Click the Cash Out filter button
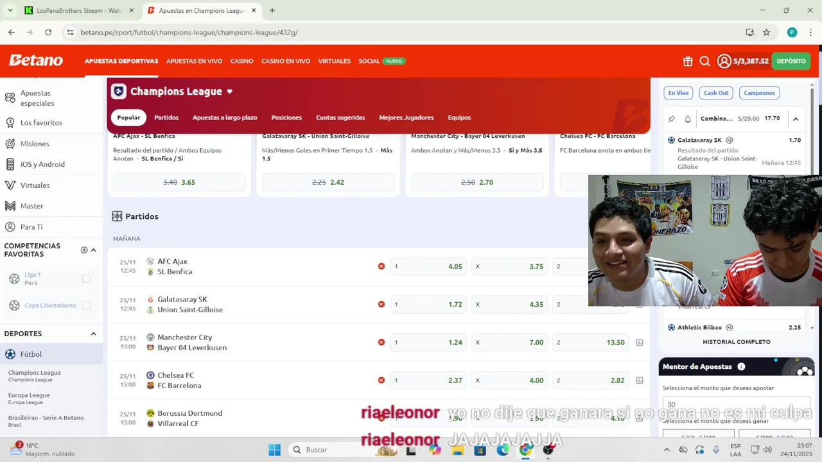 [715, 93]
